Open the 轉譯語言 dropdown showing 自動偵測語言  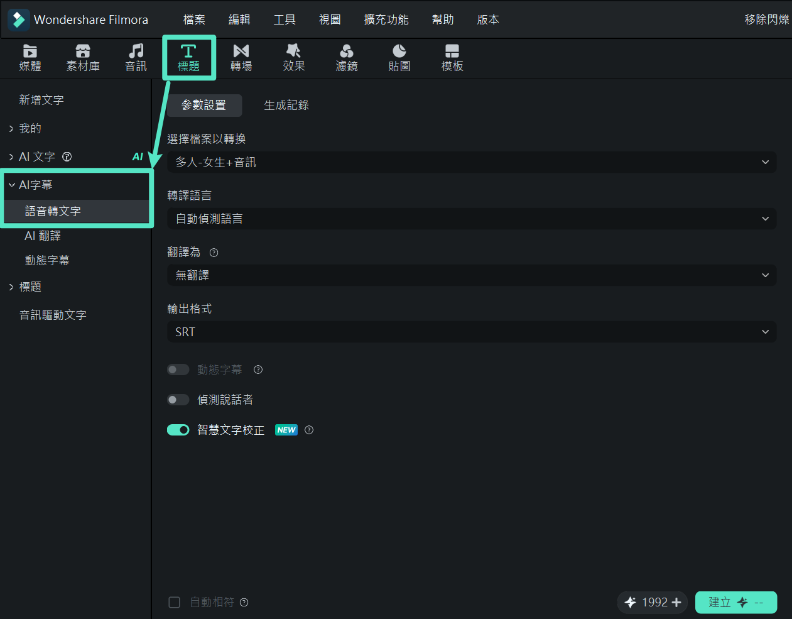tap(472, 219)
